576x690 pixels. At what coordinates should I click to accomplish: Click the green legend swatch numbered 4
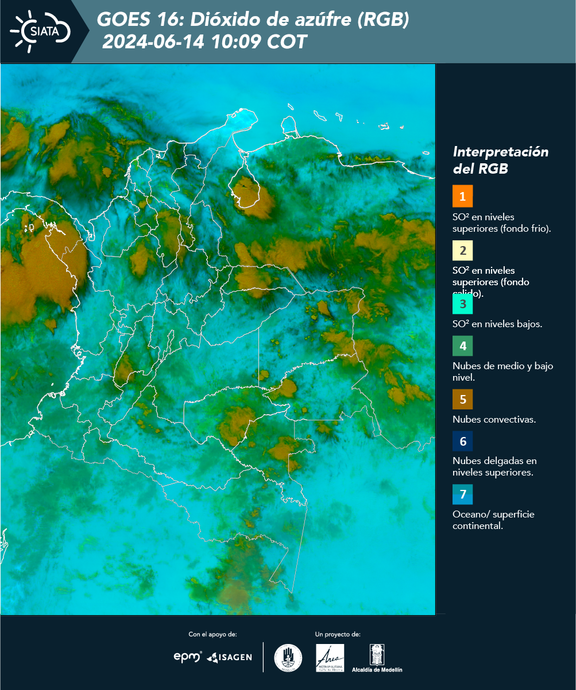pos(462,346)
